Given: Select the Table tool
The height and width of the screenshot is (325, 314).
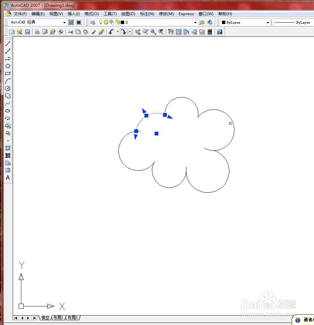Looking at the screenshot, I should (x=8, y=170).
